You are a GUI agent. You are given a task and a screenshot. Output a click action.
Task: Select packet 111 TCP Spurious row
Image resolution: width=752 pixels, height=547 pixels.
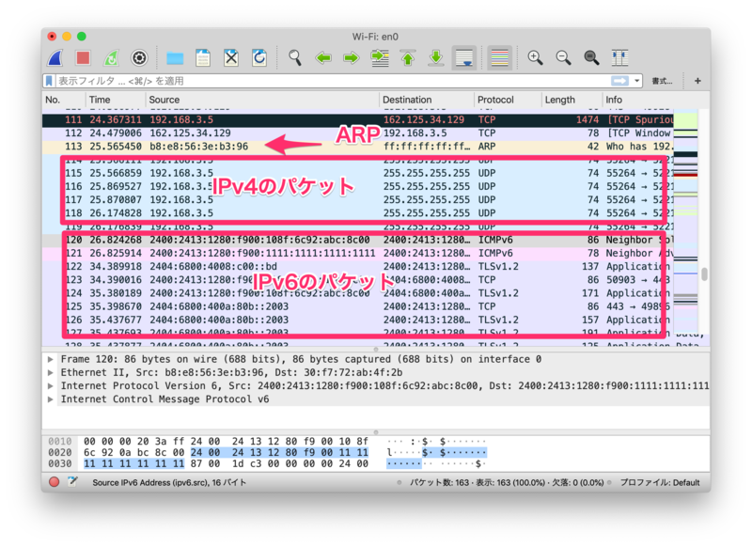coord(358,120)
